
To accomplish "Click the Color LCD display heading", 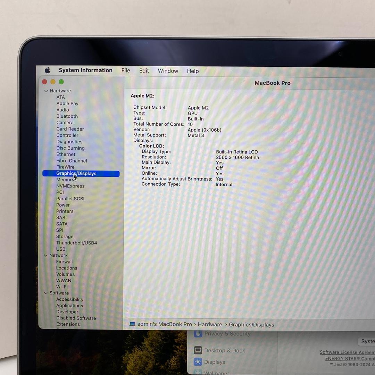I will (152, 146).
